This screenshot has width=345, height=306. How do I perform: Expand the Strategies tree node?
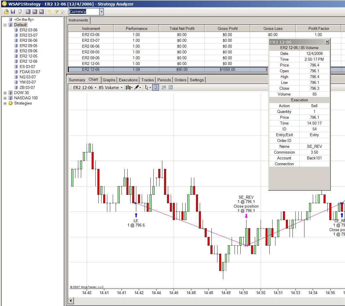click(x=5, y=103)
